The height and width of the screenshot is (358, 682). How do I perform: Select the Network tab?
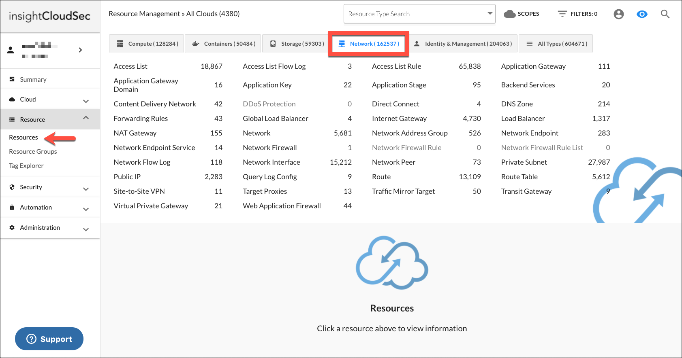pyautogui.click(x=368, y=44)
